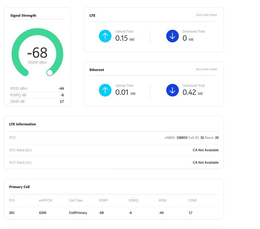Click the LTE upload arrow icon
Image resolution: width=260 pixels, height=229 pixels.
pos(105,36)
